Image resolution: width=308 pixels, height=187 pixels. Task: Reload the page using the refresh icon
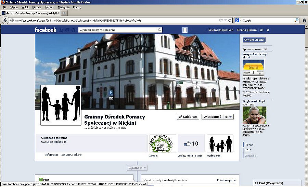pyautogui.click(x=230, y=21)
